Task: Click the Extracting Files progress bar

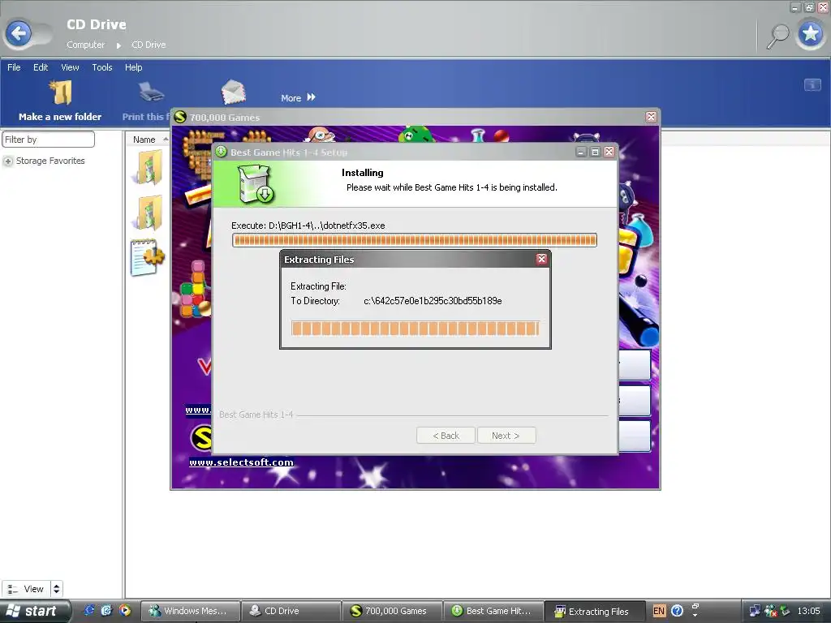Action: tap(415, 328)
